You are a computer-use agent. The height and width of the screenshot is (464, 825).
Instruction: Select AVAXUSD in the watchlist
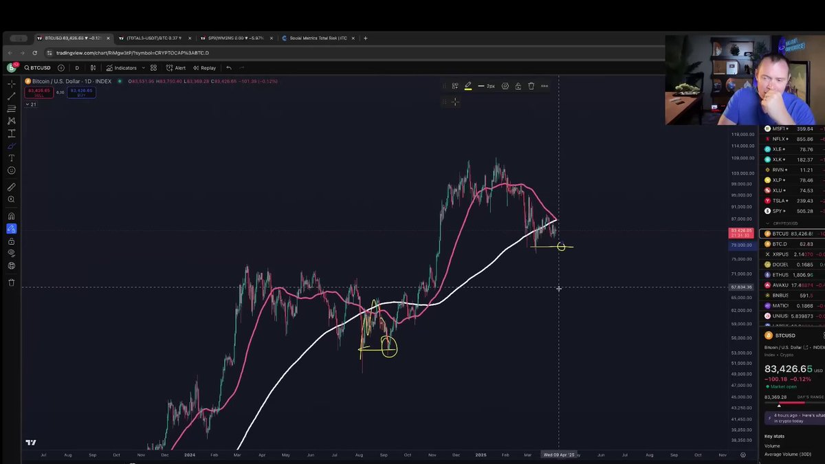click(793, 285)
